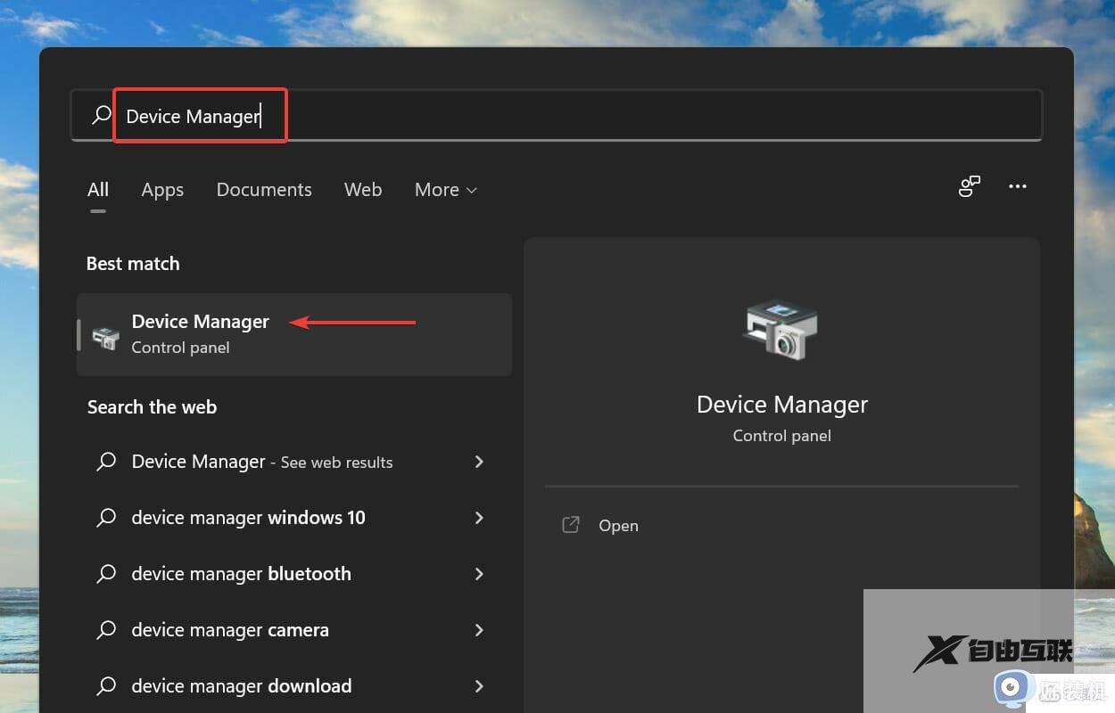1115x713 pixels.
Task: Switch to the Documents filter tab
Action: pos(264,189)
